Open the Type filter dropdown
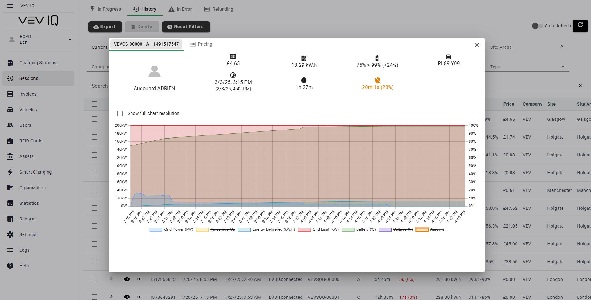 [563, 67]
